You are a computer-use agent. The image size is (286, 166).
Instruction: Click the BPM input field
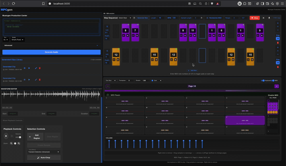(175, 18)
